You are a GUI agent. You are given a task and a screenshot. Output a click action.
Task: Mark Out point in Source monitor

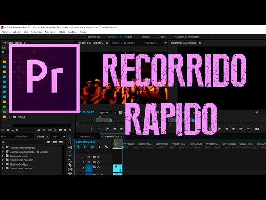point(98,129)
